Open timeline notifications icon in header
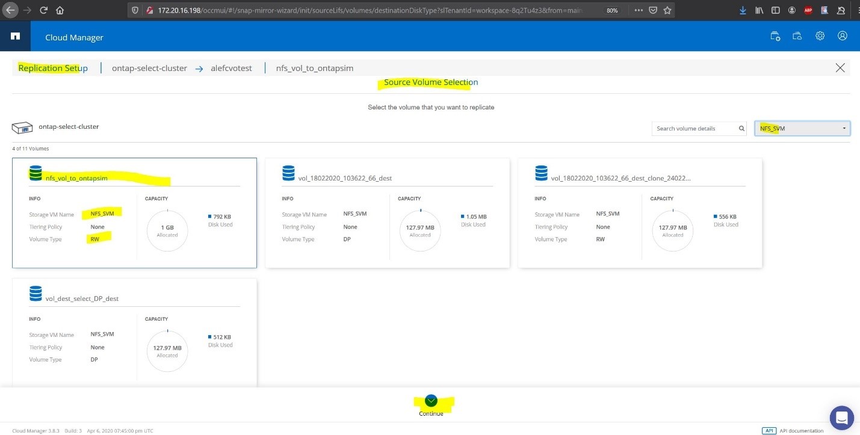 click(776, 36)
